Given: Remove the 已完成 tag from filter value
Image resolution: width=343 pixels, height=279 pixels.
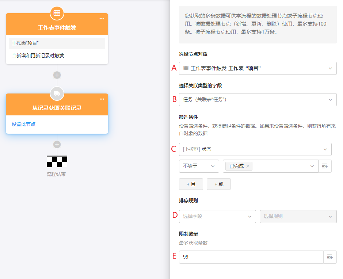Looking at the screenshot, I should tap(248, 166).
